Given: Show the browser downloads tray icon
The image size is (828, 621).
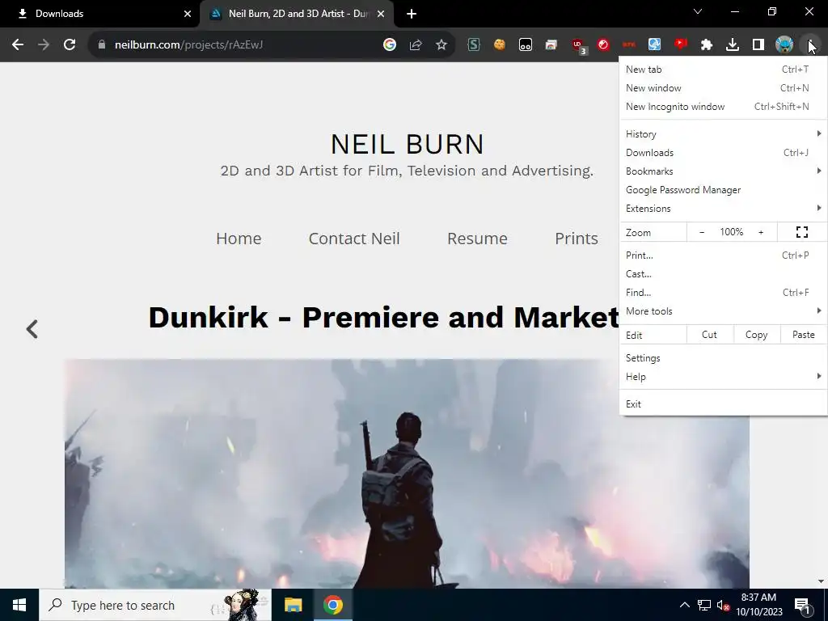Looking at the screenshot, I should click(733, 45).
